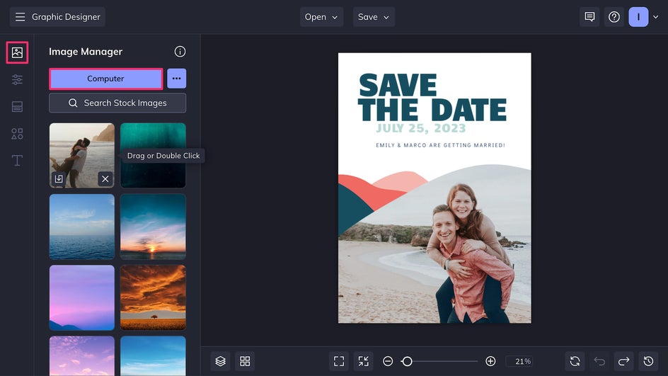Undo the last action
668x376 pixels.
(x=599, y=361)
